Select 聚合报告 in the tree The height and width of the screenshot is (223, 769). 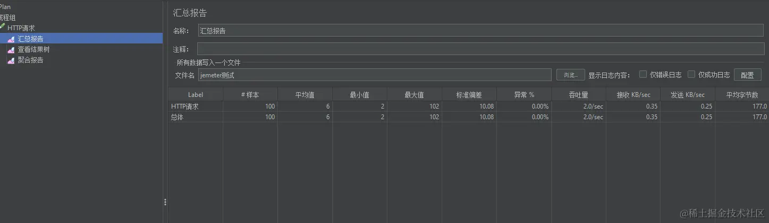pyautogui.click(x=30, y=60)
